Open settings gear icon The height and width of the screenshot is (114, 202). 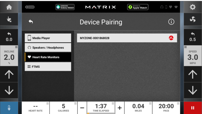pyautogui.click(x=193, y=7)
